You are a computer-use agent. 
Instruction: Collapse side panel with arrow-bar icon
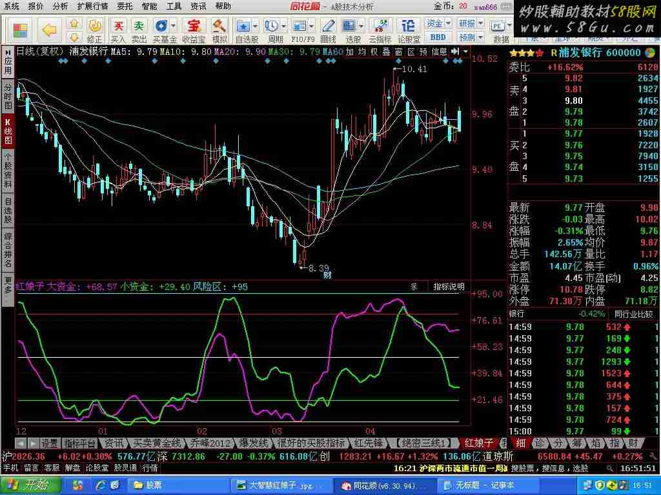pyautogui.click(x=455, y=52)
